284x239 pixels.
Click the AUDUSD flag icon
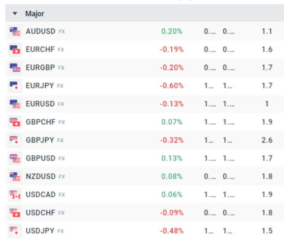click(x=15, y=31)
